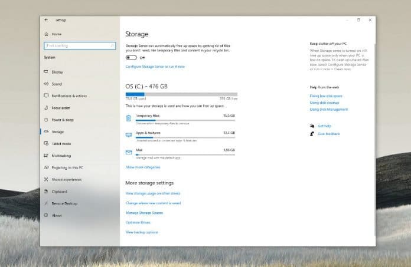This screenshot has width=411, height=267.
Task: Open Using Disk Management help link
Action: (329, 109)
